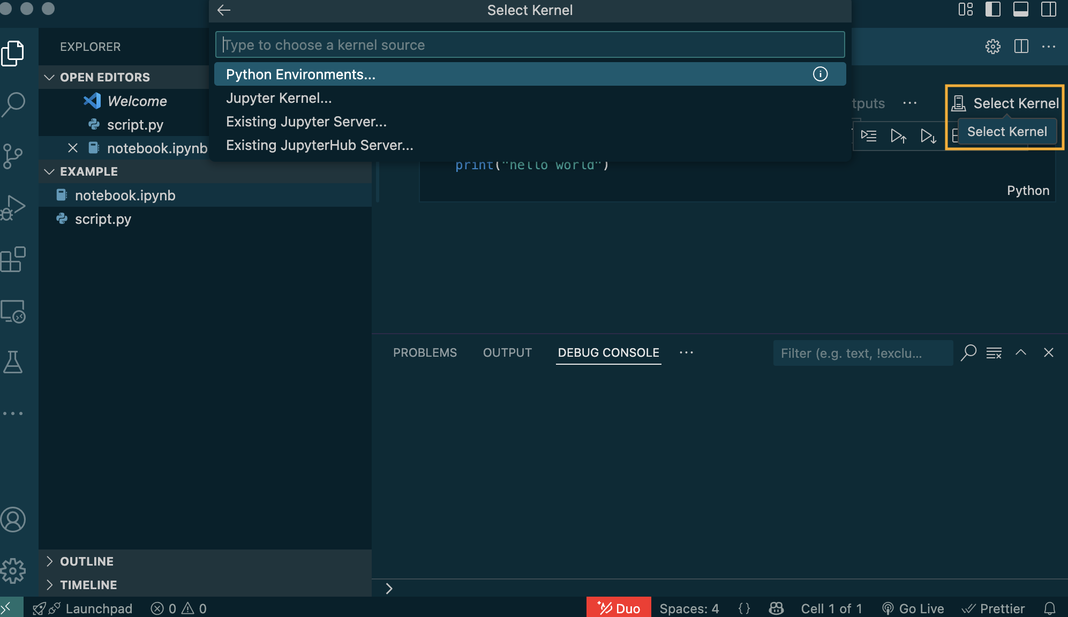
Task: Click Go Live in the status bar
Action: click(x=913, y=608)
